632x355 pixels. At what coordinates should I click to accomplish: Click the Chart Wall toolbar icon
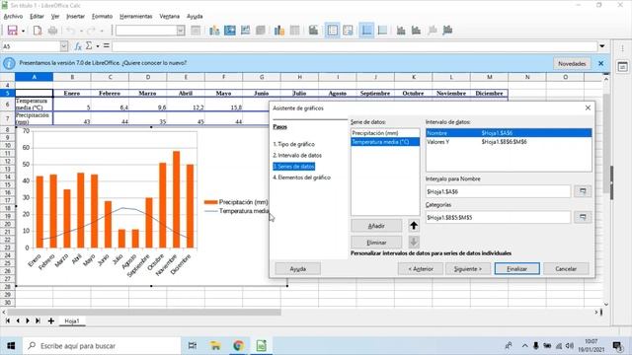[x=245, y=31]
